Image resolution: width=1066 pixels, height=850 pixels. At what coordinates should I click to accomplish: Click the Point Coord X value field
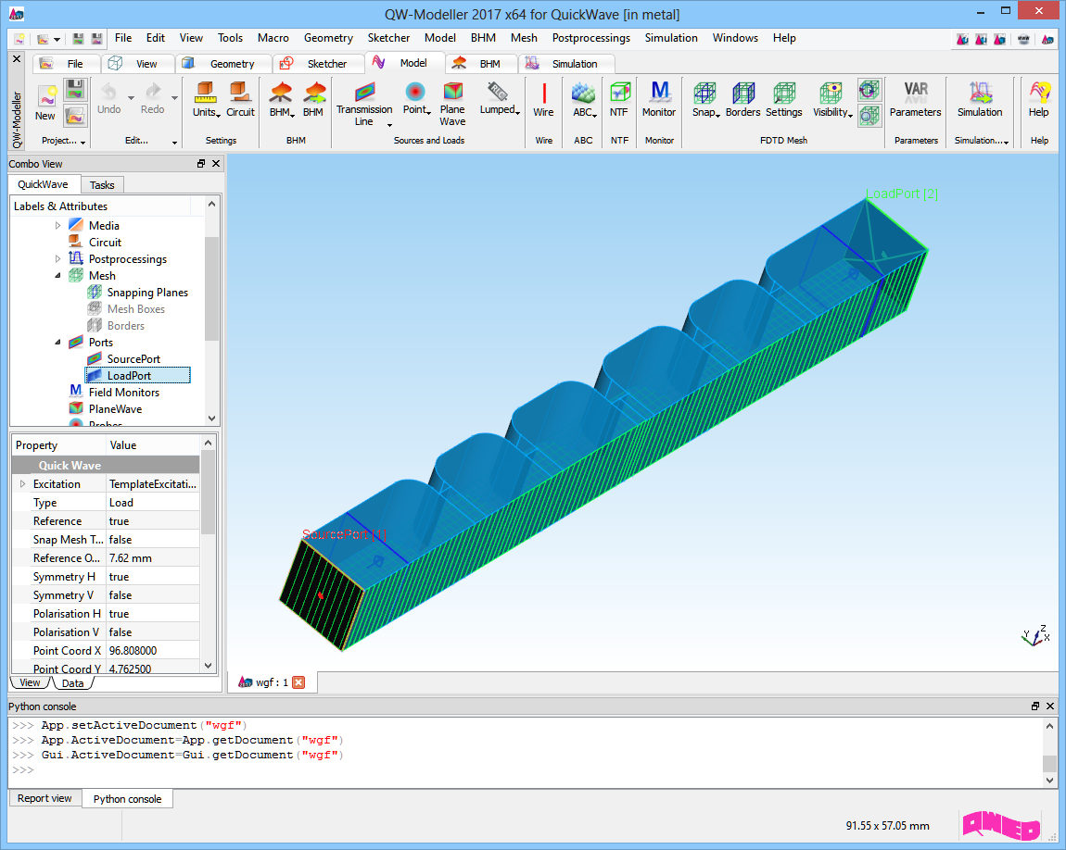153,650
